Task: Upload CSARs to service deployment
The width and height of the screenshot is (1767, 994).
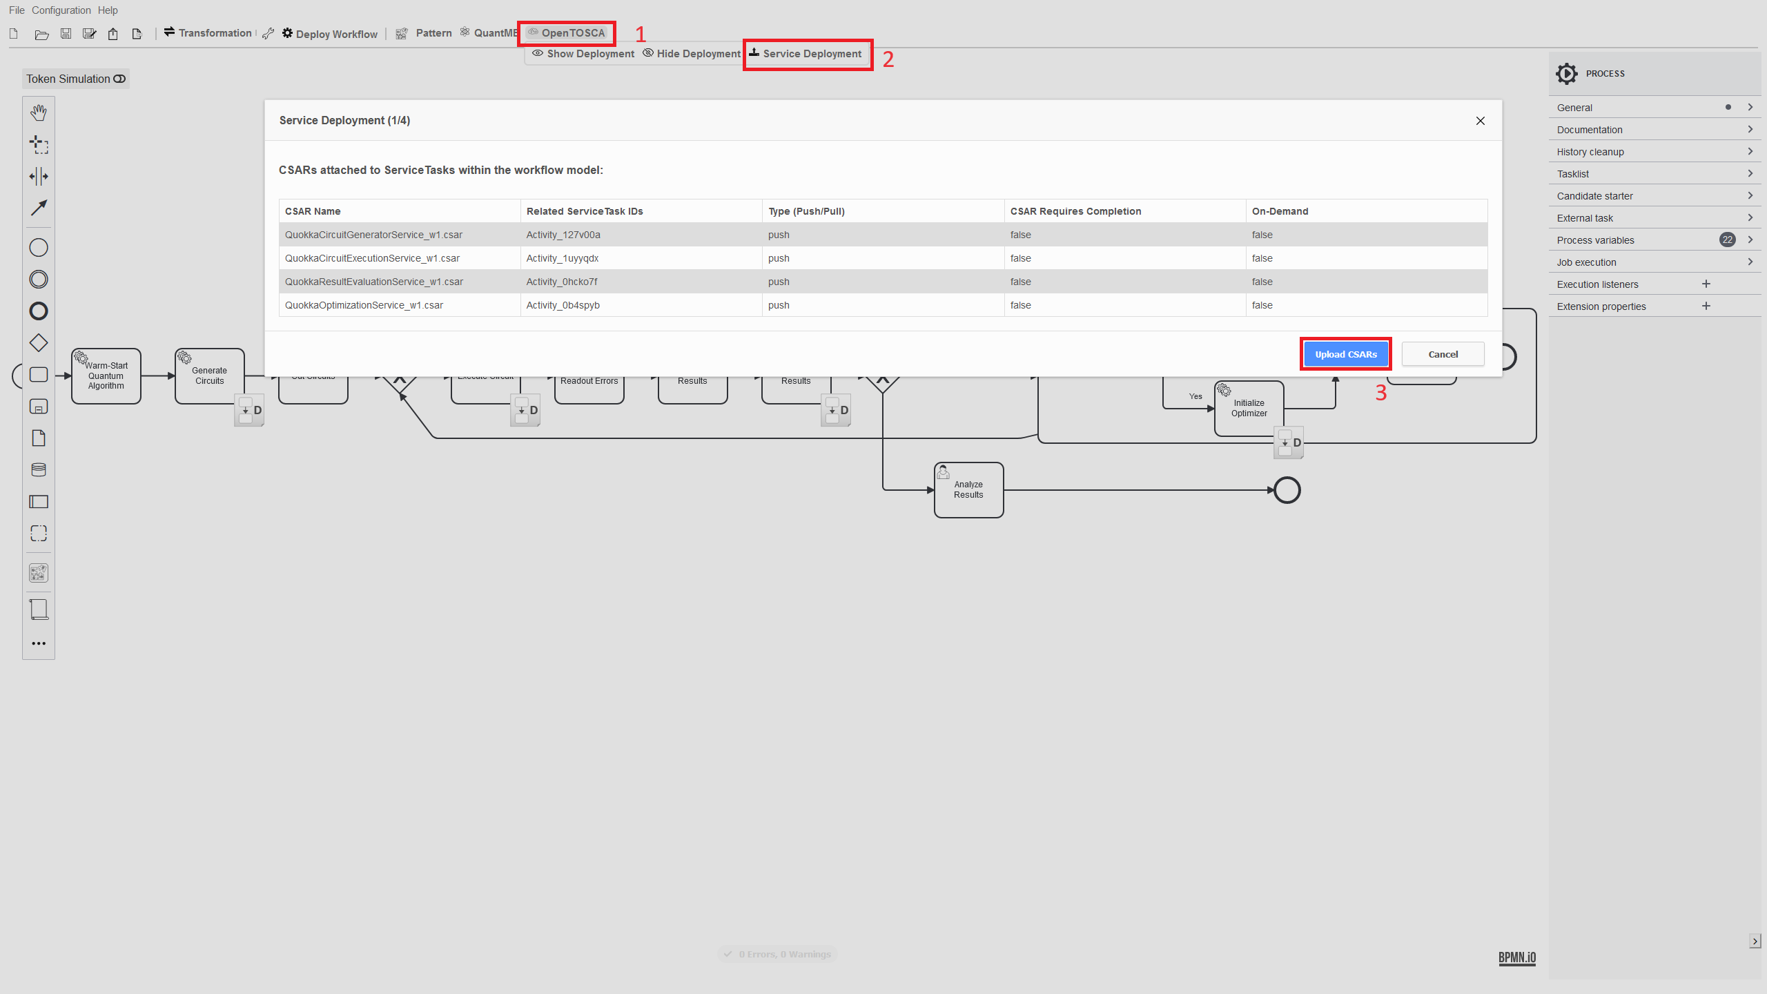Action: 1346,353
